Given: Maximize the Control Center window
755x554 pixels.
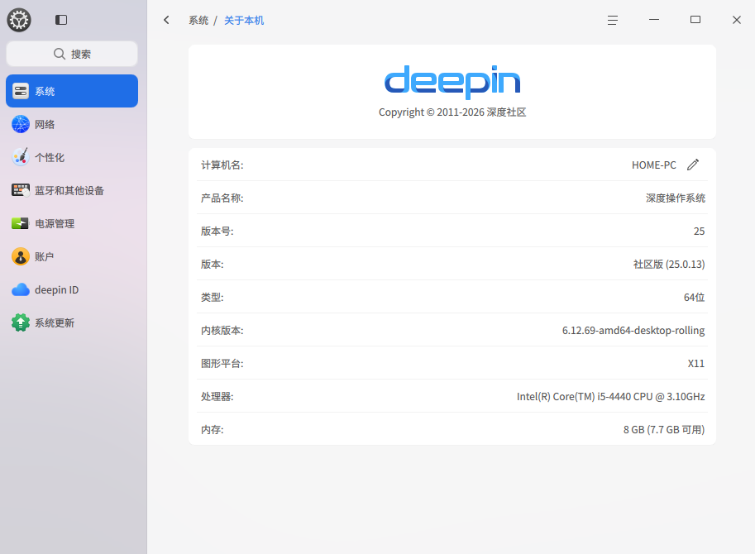Looking at the screenshot, I should pyautogui.click(x=695, y=20).
